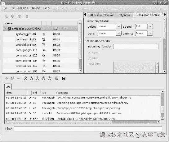Select the system_process row with pid 48
This screenshot has width=169, height=142.
pos(41,34)
